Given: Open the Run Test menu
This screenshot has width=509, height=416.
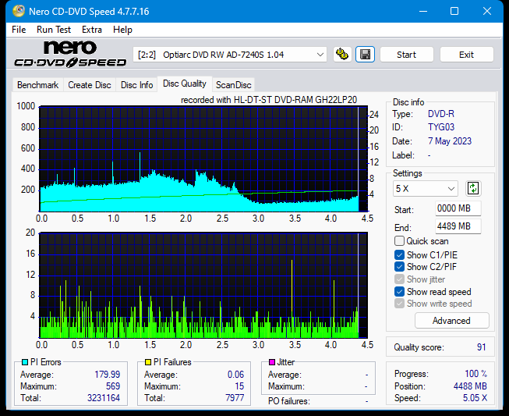Looking at the screenshot, I should point(54,30).
